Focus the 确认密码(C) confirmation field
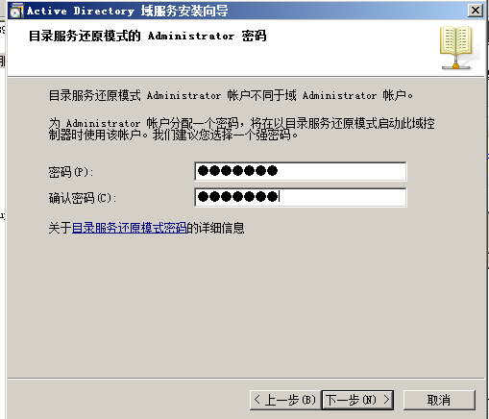Viewport: 489px width, 419px height. point(301,197)
